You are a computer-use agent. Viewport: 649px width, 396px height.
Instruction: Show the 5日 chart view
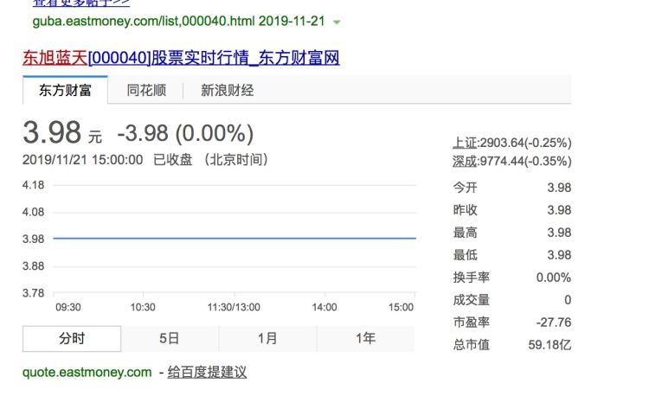pyautogui.click(x=170, y=338)
